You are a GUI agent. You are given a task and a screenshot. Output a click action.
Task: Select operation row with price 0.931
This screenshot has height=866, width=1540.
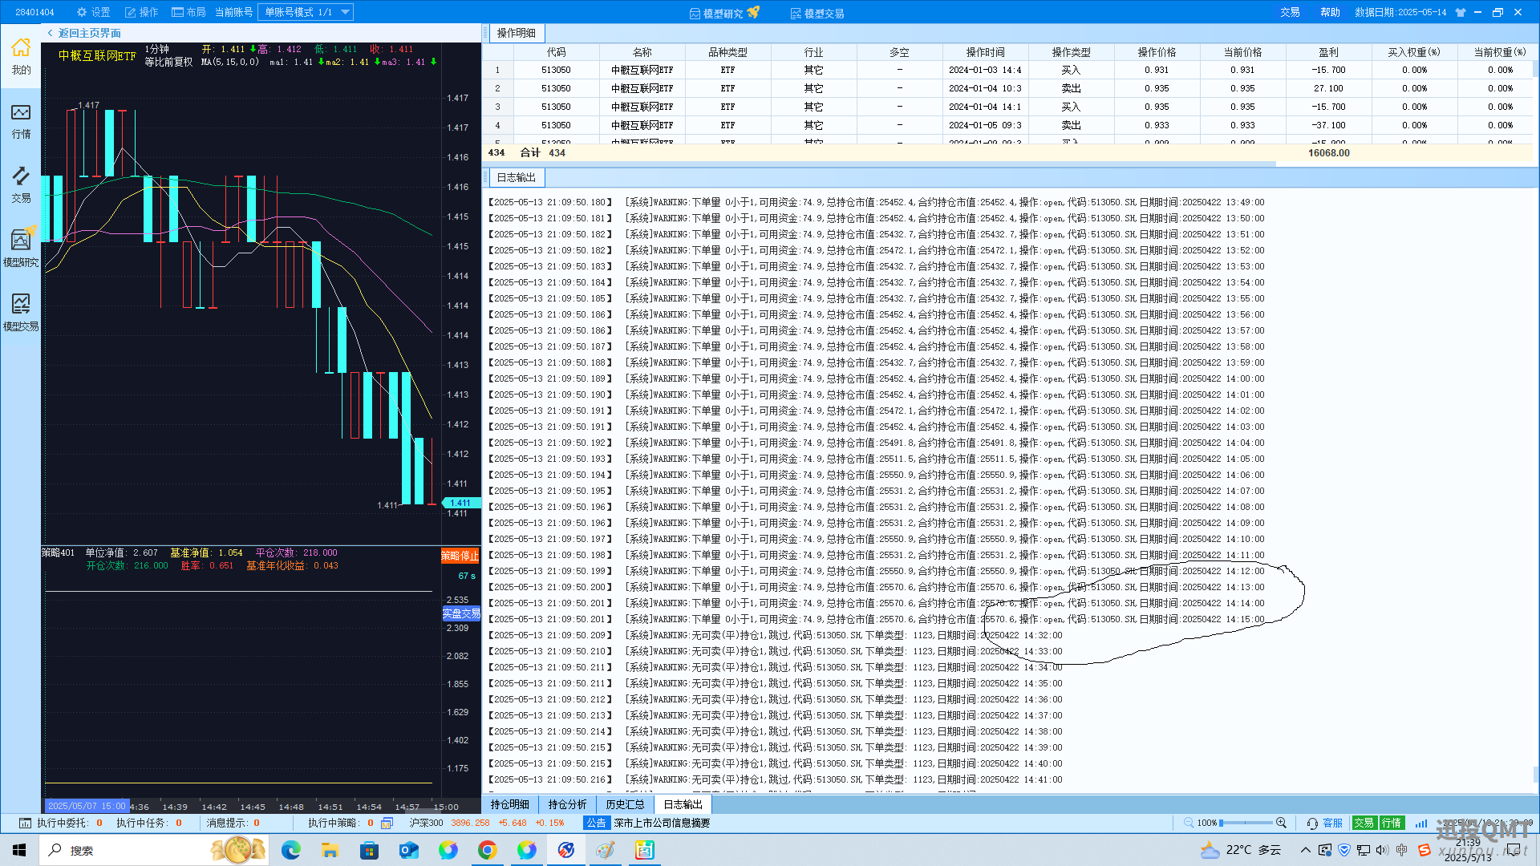[x=1007, y=70]
